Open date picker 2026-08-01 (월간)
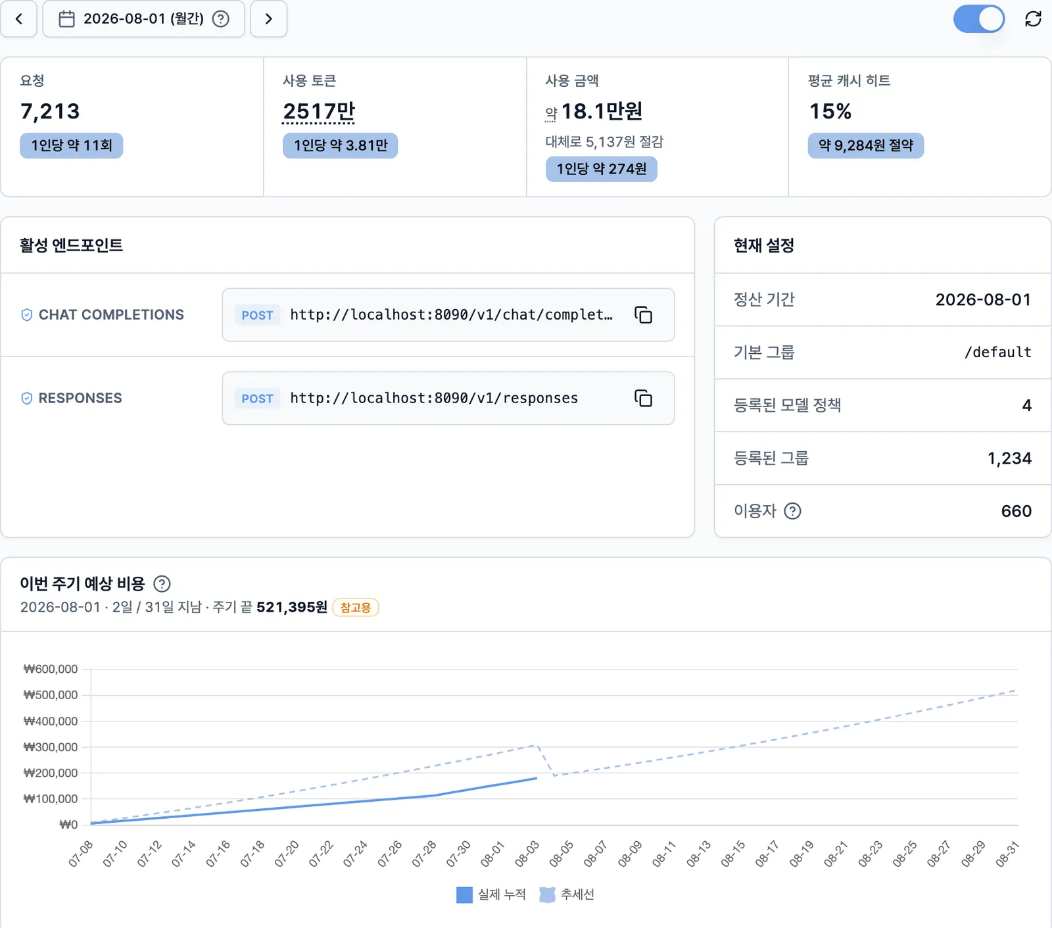1052x928 pixels. [143, 18]
